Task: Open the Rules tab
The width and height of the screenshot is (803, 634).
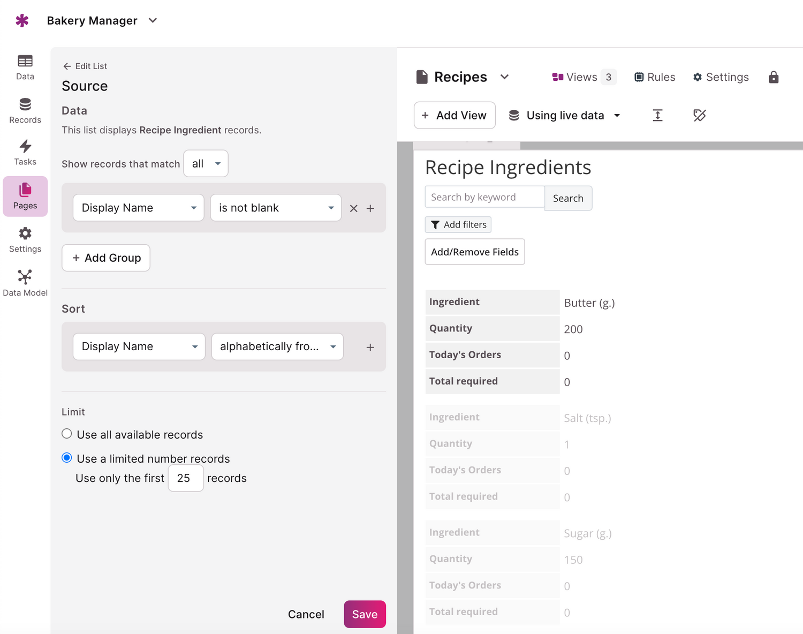Action: [655, 77]
